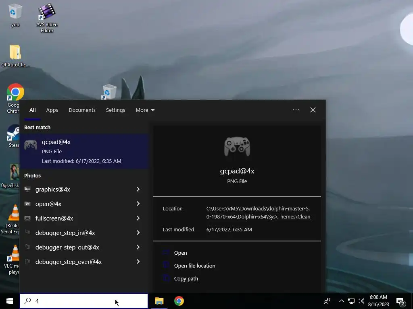Expand details arrow for debugger_step_in@4x
413x309 pixels.
click(138, 233)
